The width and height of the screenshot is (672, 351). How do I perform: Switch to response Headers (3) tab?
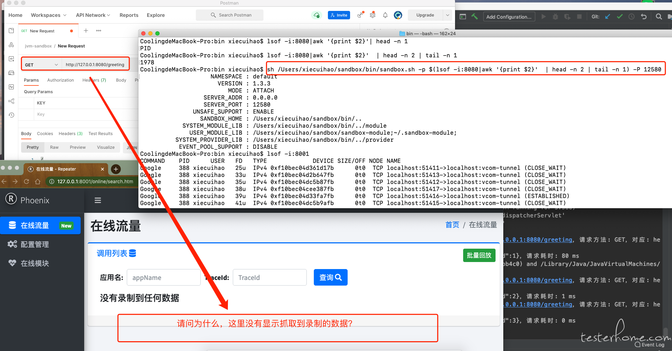[70, 134]
